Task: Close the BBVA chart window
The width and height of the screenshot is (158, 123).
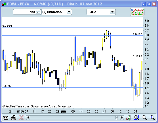Action: [154, 4]
